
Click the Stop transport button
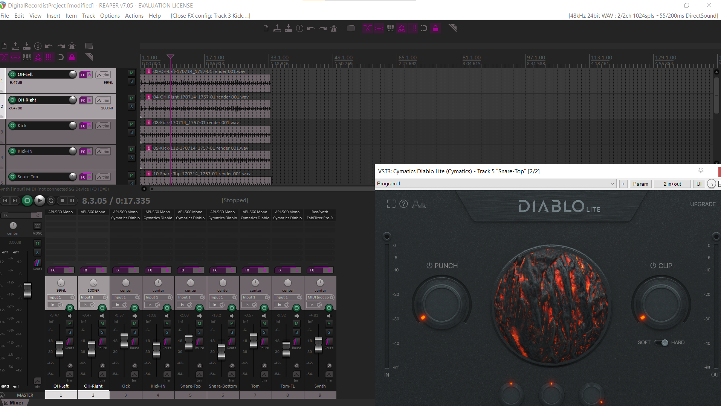pos(62,201)
